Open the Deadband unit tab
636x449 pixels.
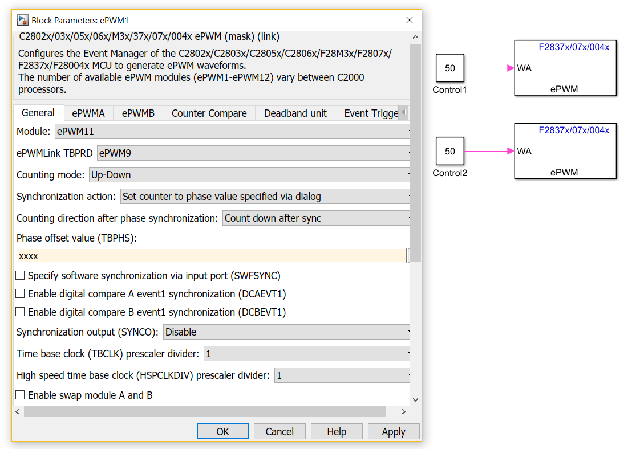coord(295,113)
